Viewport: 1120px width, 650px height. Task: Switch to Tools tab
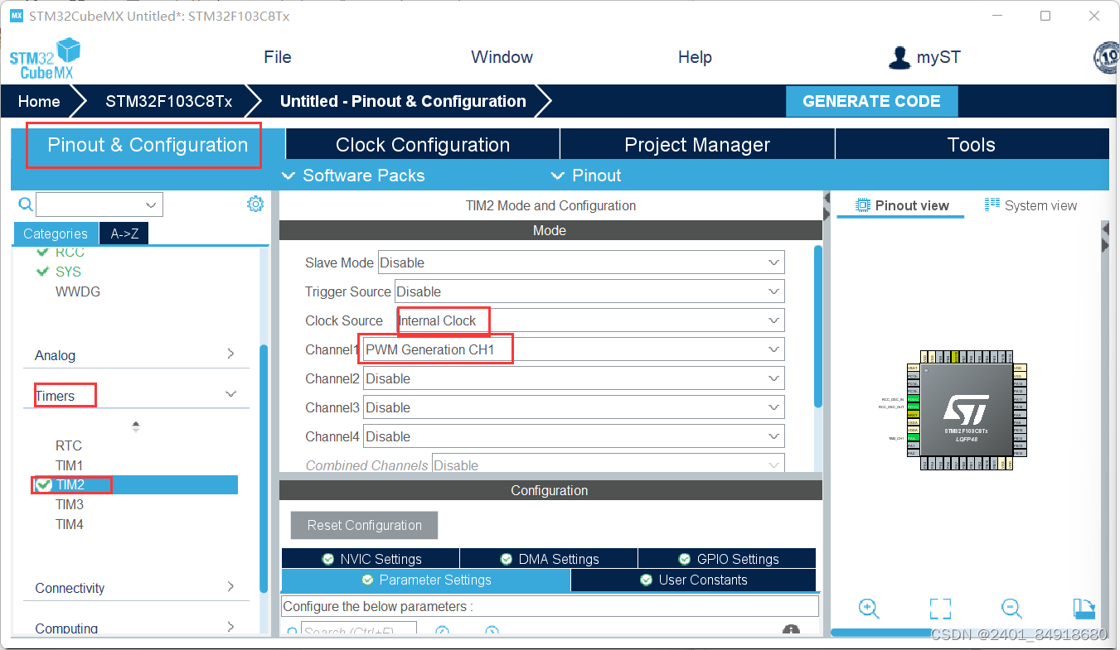pos(972,145)
